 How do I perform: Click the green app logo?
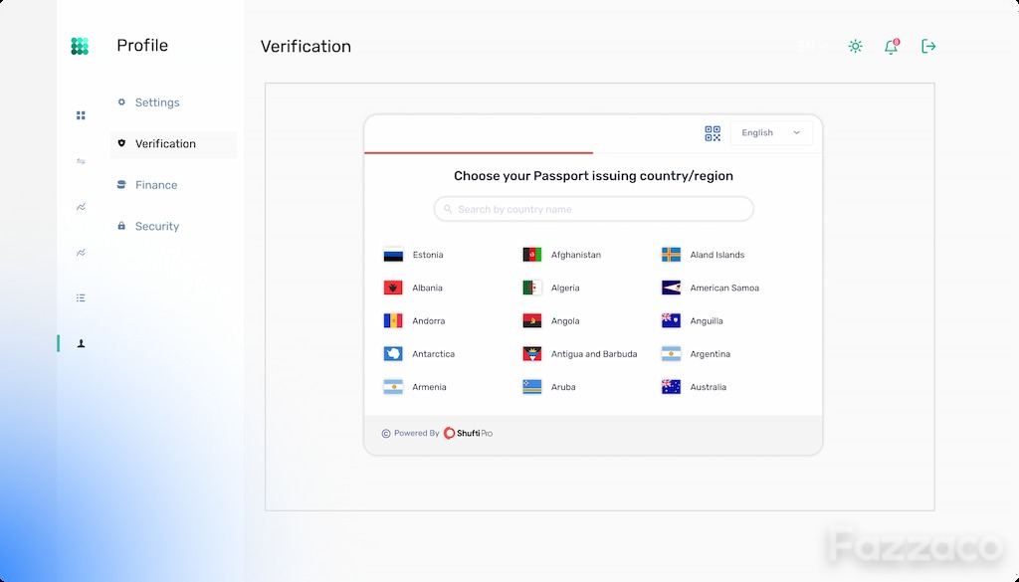pos(80,46)
